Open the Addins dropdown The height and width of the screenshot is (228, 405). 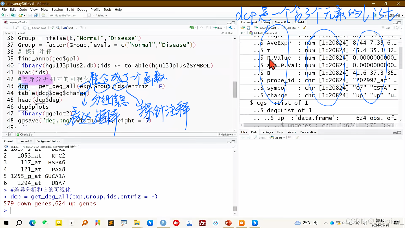101,15
